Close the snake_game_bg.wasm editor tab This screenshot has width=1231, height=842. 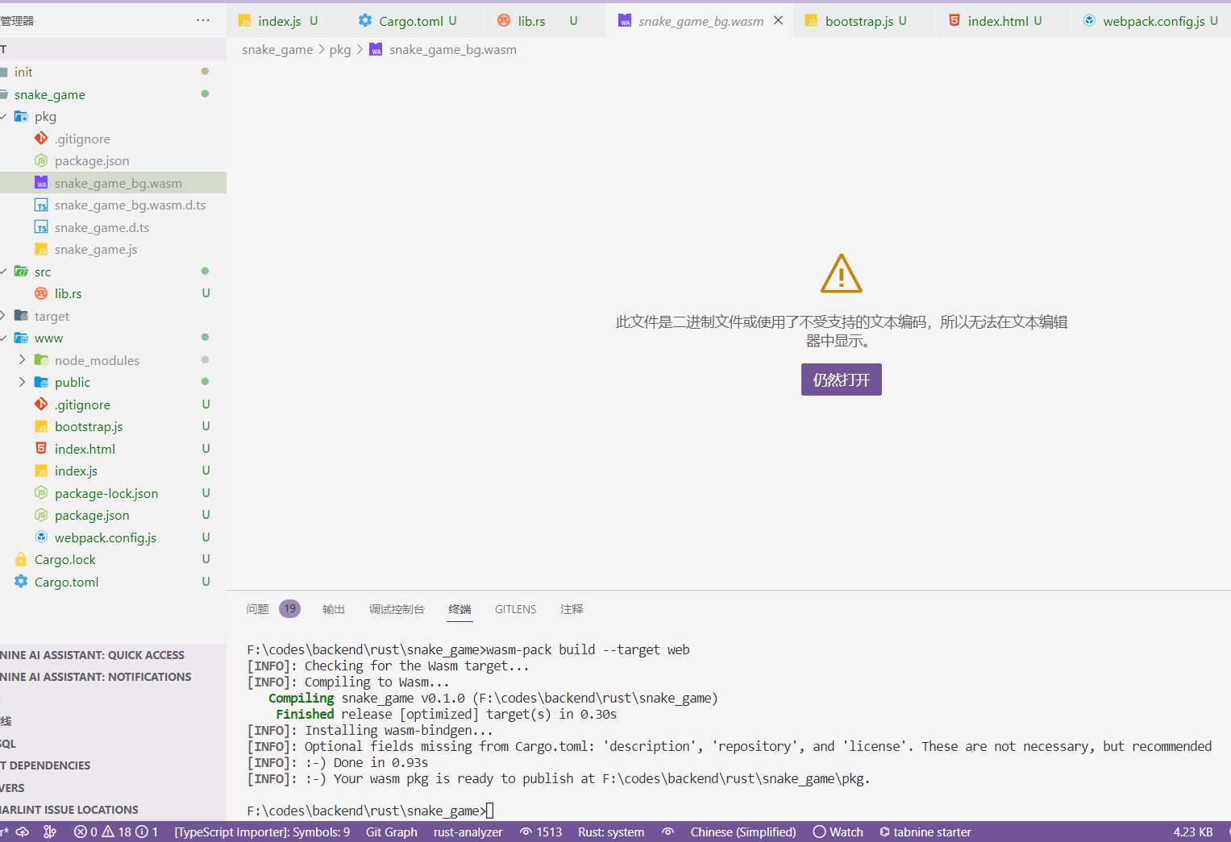pos(778,21)
